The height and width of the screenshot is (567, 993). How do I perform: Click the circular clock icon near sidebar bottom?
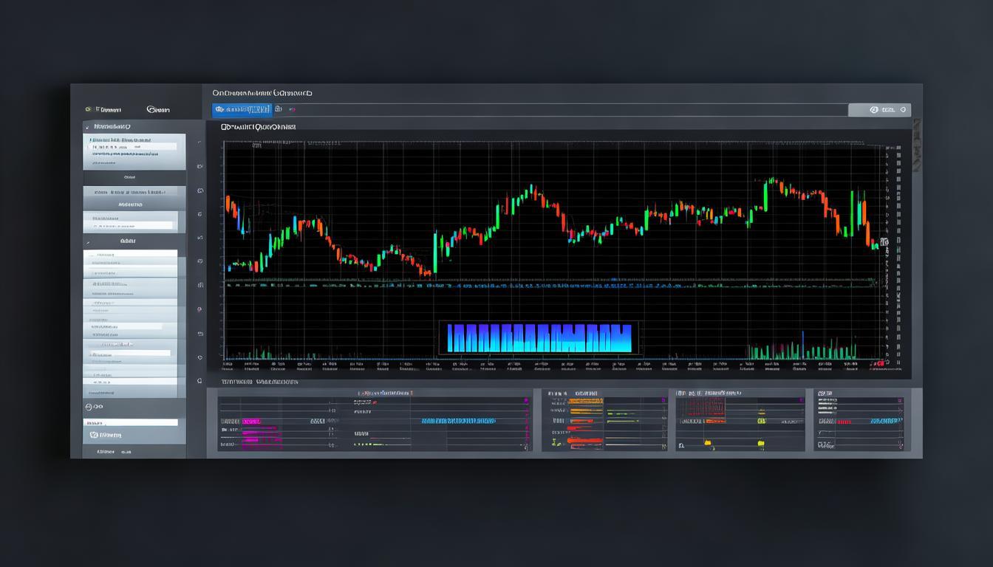(x=89, y=406)
